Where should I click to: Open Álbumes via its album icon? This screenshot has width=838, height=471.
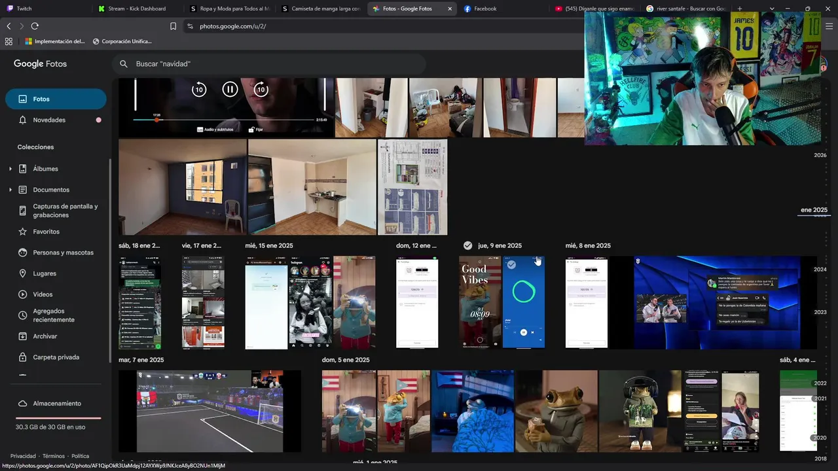click(x=23, y=169)
